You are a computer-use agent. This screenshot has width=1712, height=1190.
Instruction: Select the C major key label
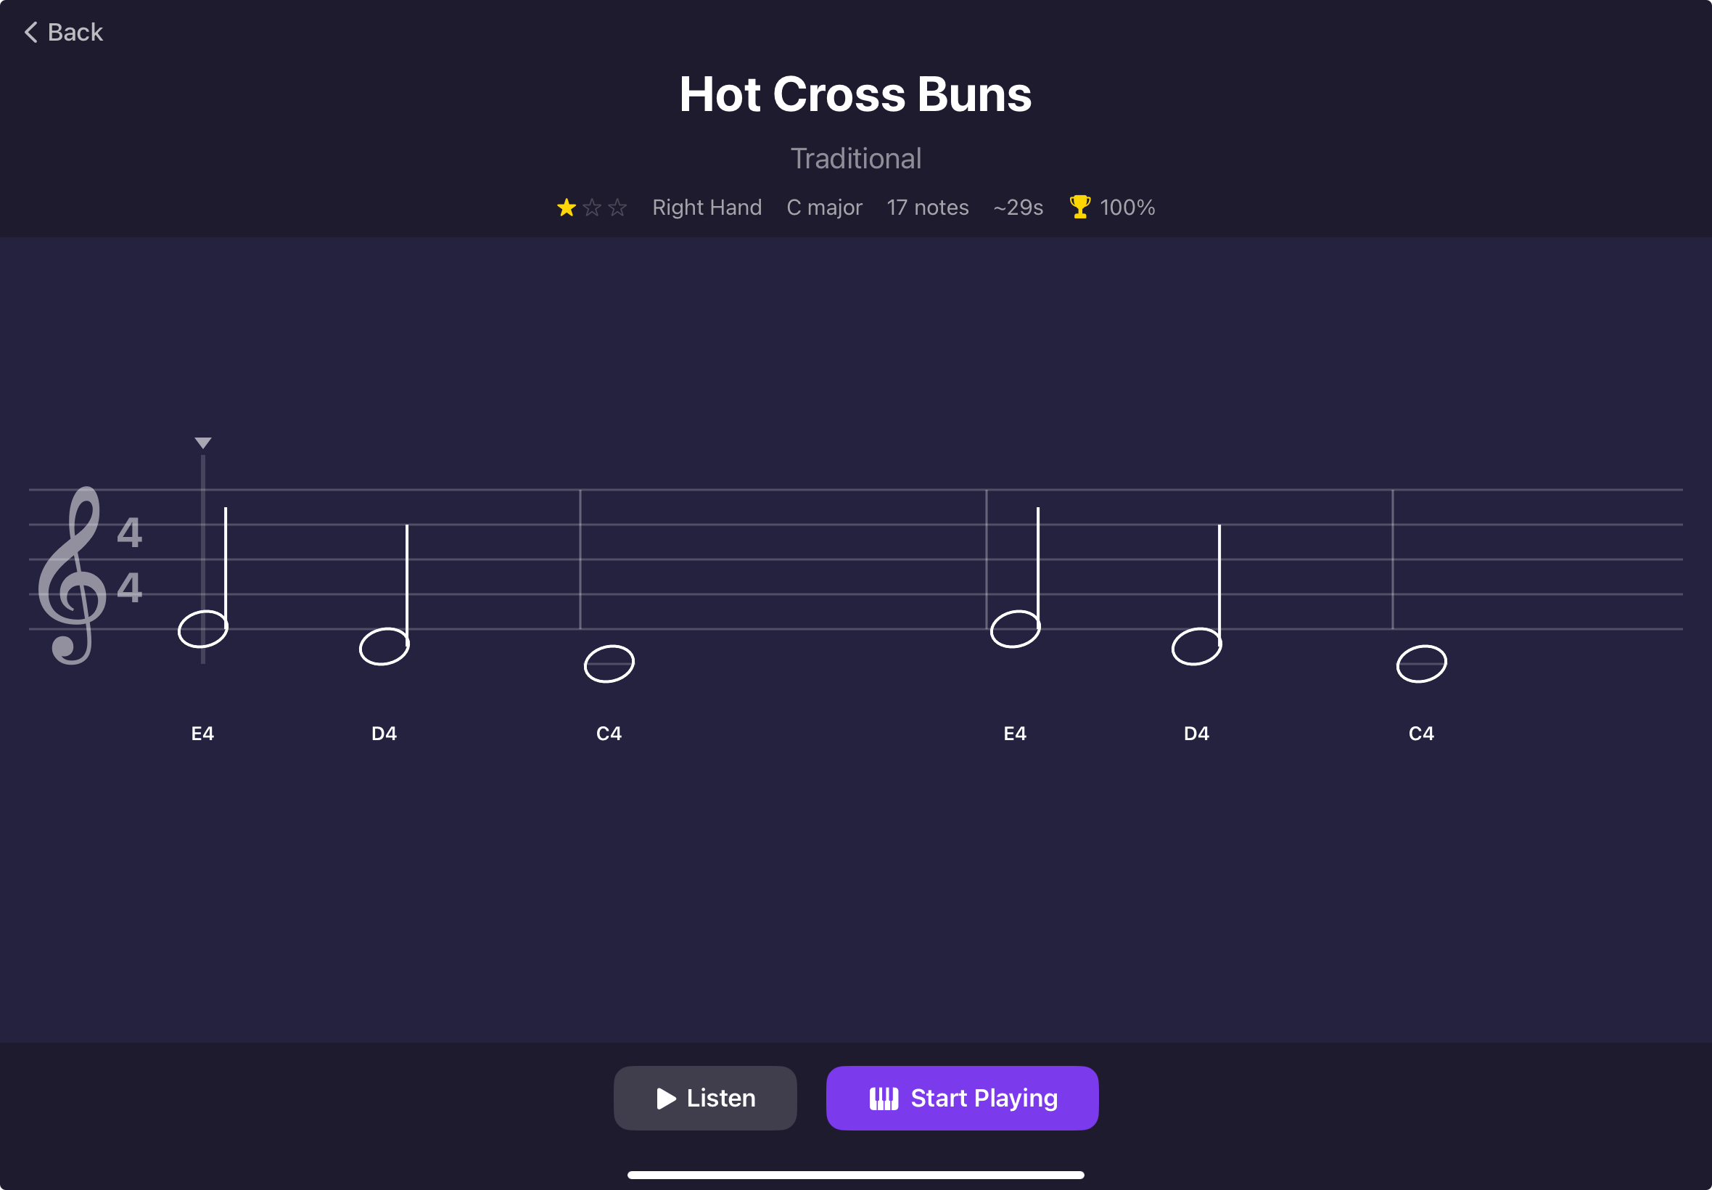(x=823, y=207)
